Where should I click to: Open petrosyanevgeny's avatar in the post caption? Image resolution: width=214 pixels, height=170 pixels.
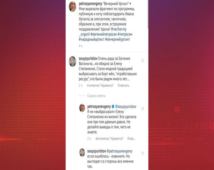point(72,7)
